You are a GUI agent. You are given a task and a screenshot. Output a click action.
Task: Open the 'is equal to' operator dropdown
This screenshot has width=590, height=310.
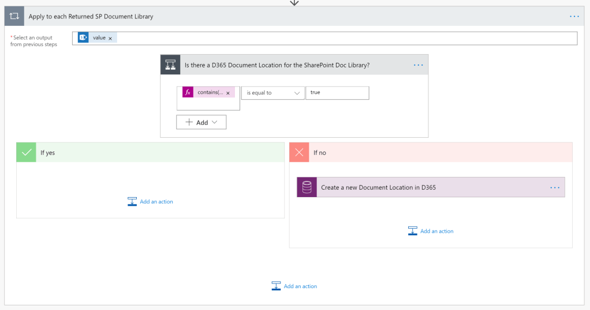tap(272, 93)
